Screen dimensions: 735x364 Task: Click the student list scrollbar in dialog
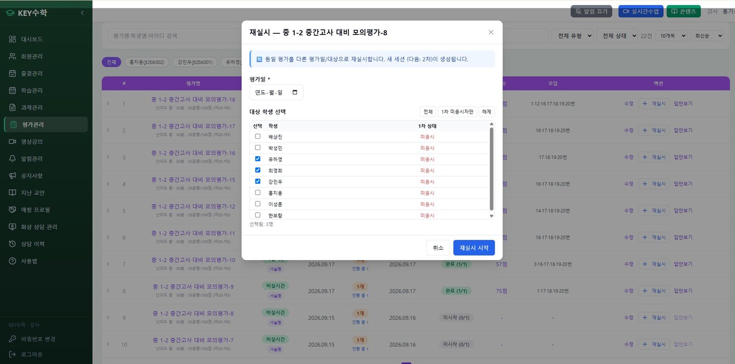pyautogui.click(x=492, y=168)
